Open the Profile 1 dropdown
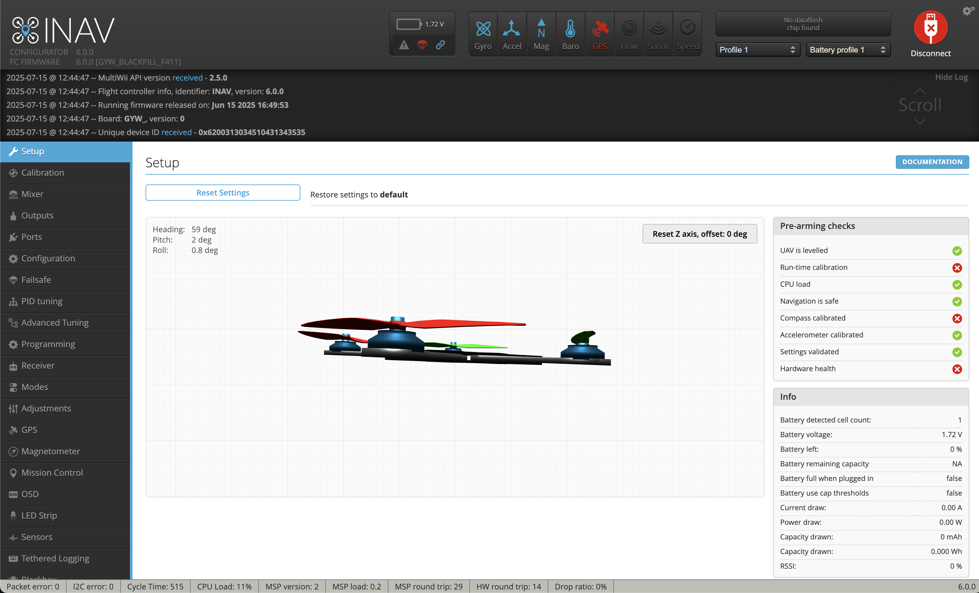The width and height of the screenshot is (979, 593). [x=757, y=50]
